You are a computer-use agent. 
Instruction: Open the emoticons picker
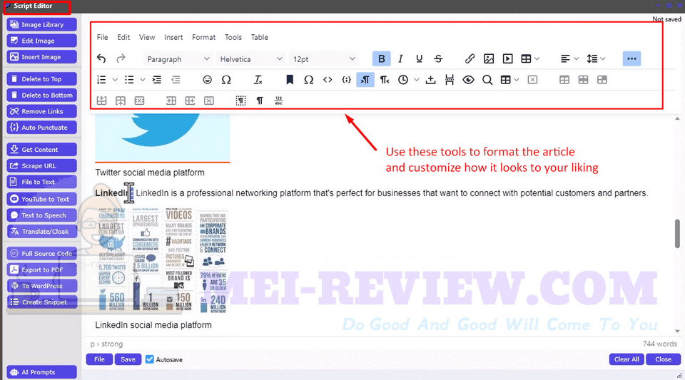[207, 80]
